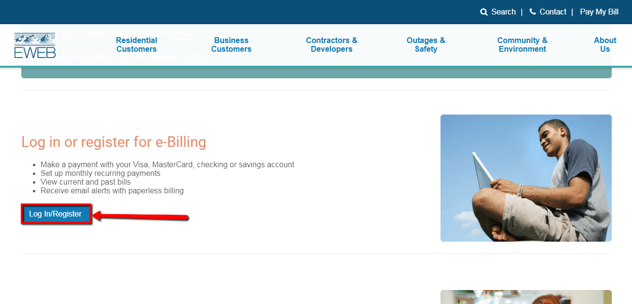Screen dimensions: 632x304
Task: Click the 'Make a payment with your Visa' text
Action: click(167, 165)
